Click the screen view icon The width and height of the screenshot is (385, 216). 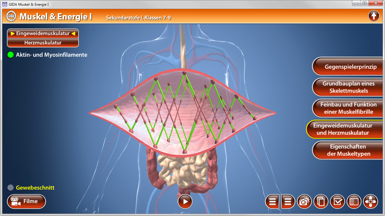[354, 201]
